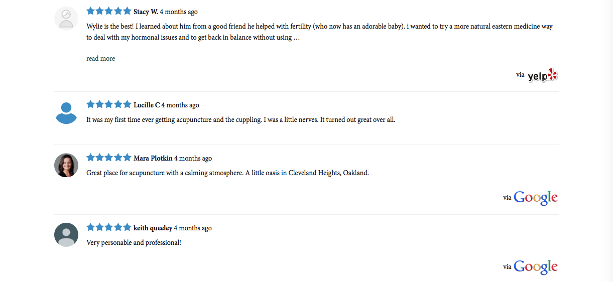Click Stacy W.'s placeholder avatar icon

tap(66, 19)
